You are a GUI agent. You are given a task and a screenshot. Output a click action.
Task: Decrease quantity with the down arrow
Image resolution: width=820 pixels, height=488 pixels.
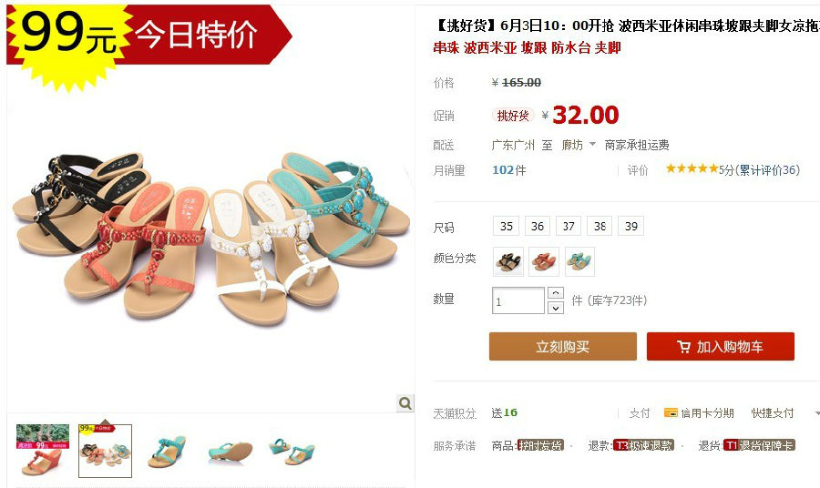(x=556, y=308)
